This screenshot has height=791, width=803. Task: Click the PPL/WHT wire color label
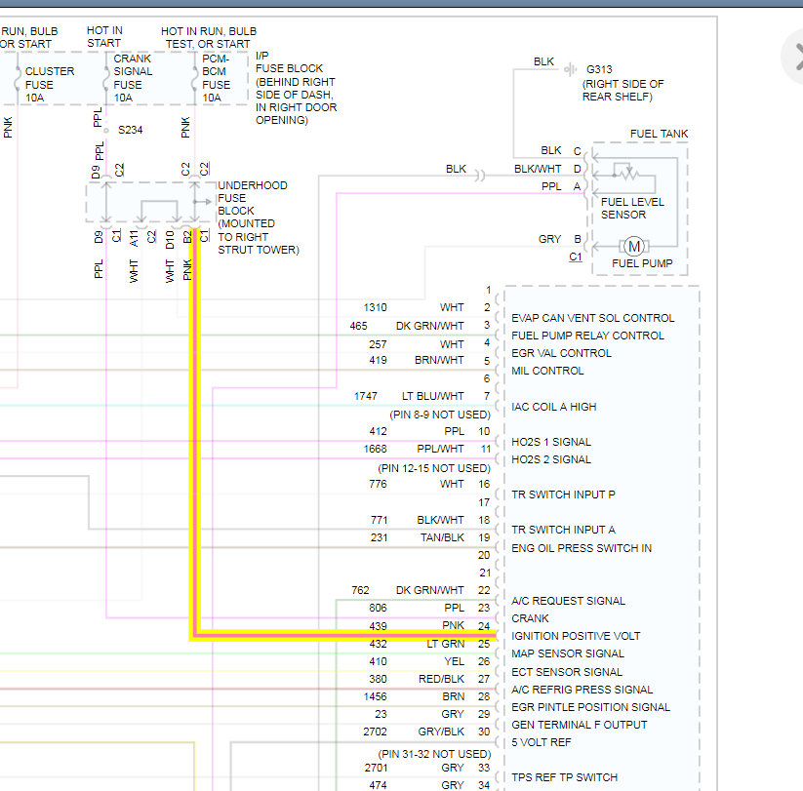point(440,449)
